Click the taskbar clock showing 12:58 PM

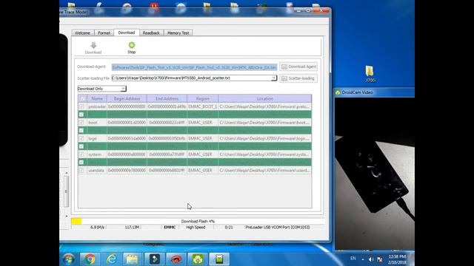coord(397,259)
